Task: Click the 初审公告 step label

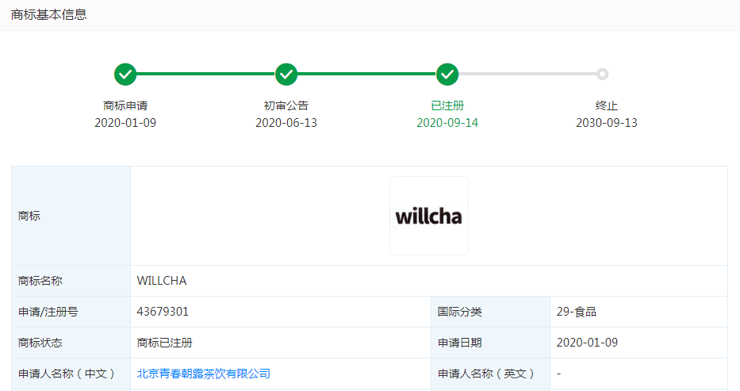Action: pos(286,105)
